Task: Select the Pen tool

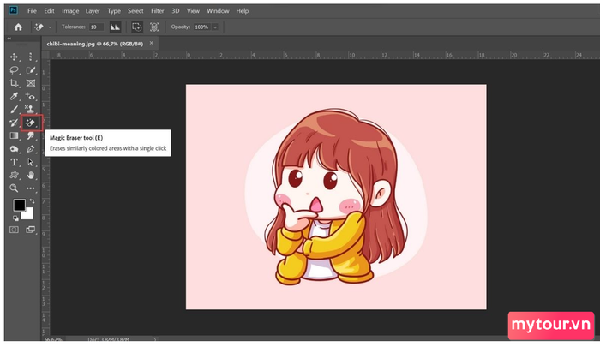Action: pos(31,149)
